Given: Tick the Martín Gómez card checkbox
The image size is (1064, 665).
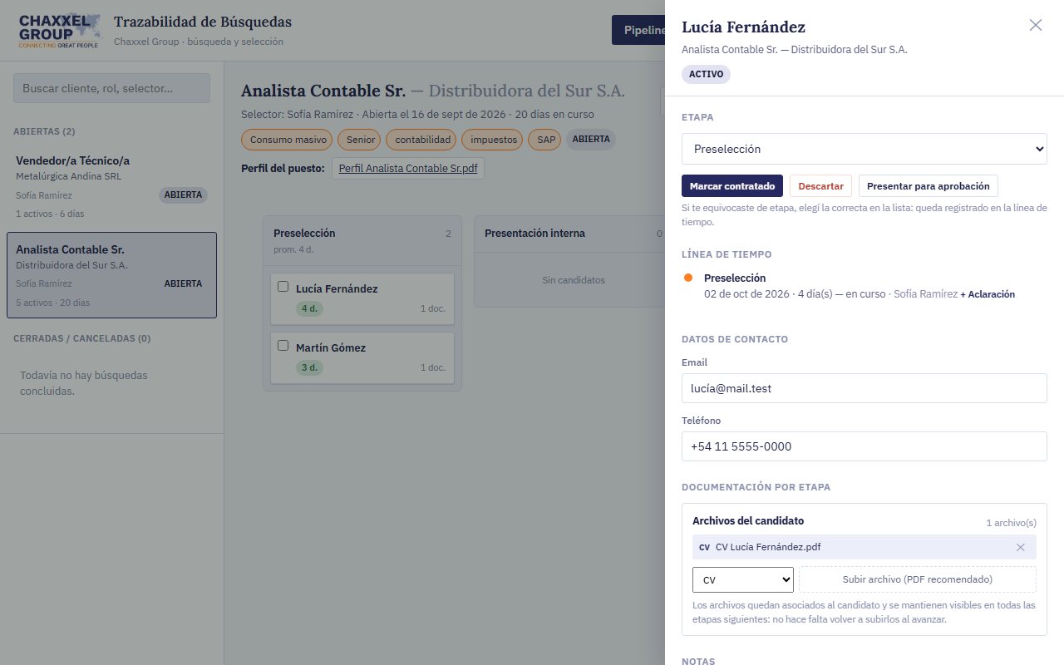Looking at the screenshot, I should click(x=283, y=346).
